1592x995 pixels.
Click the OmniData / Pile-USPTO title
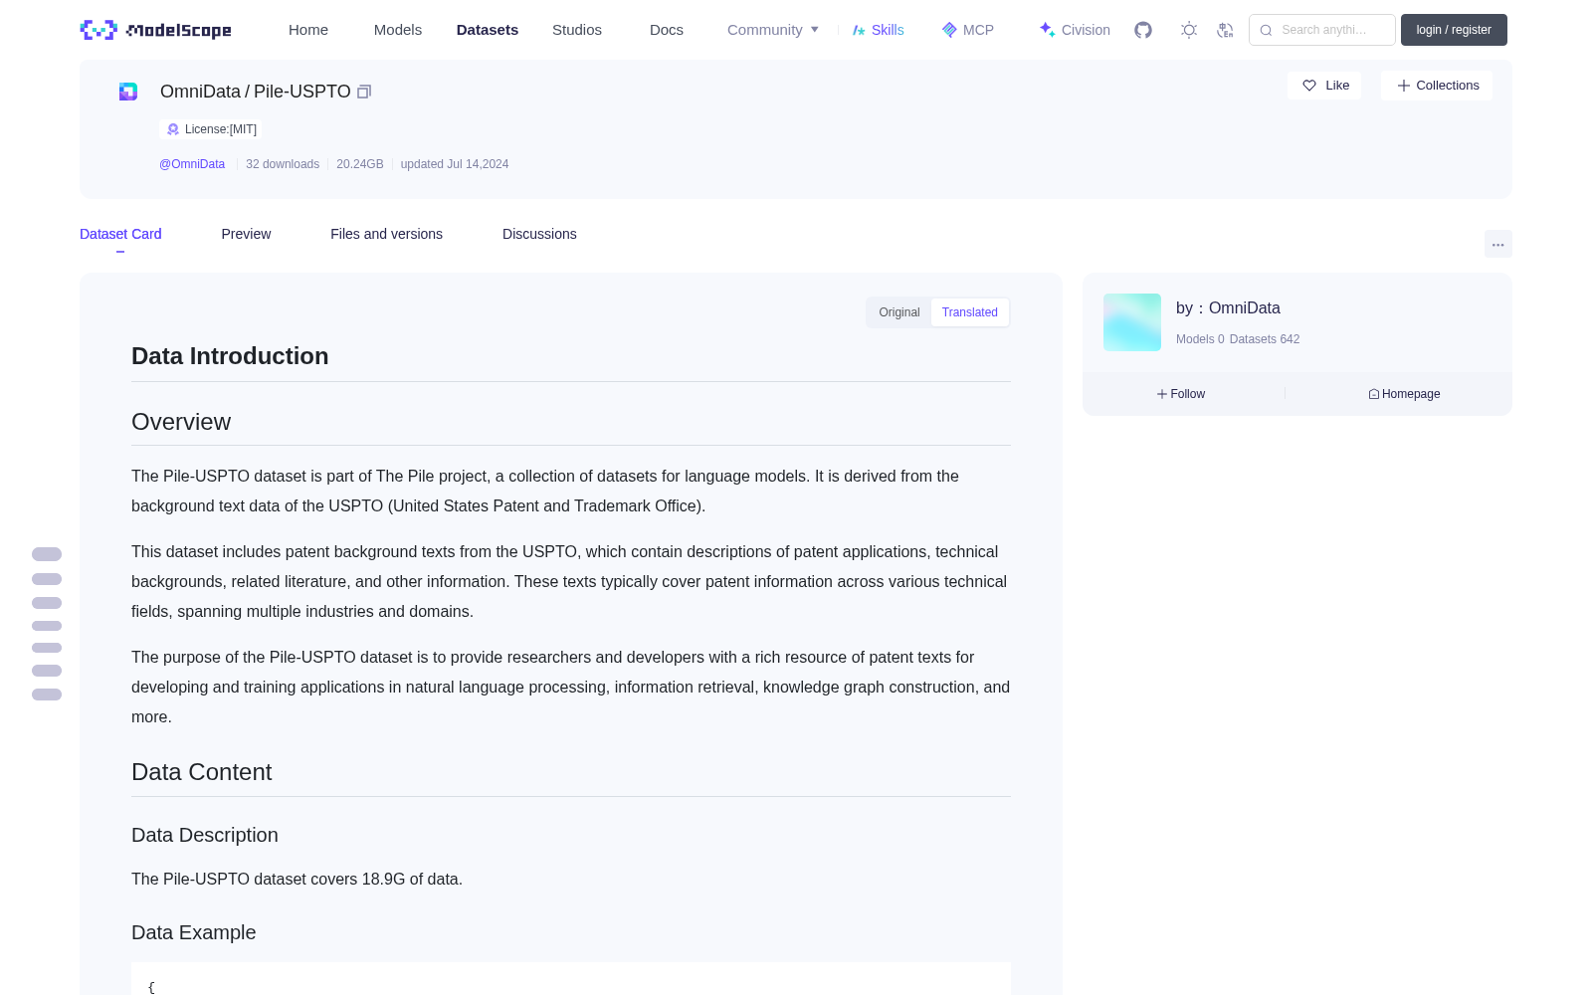tap(255, 92)
